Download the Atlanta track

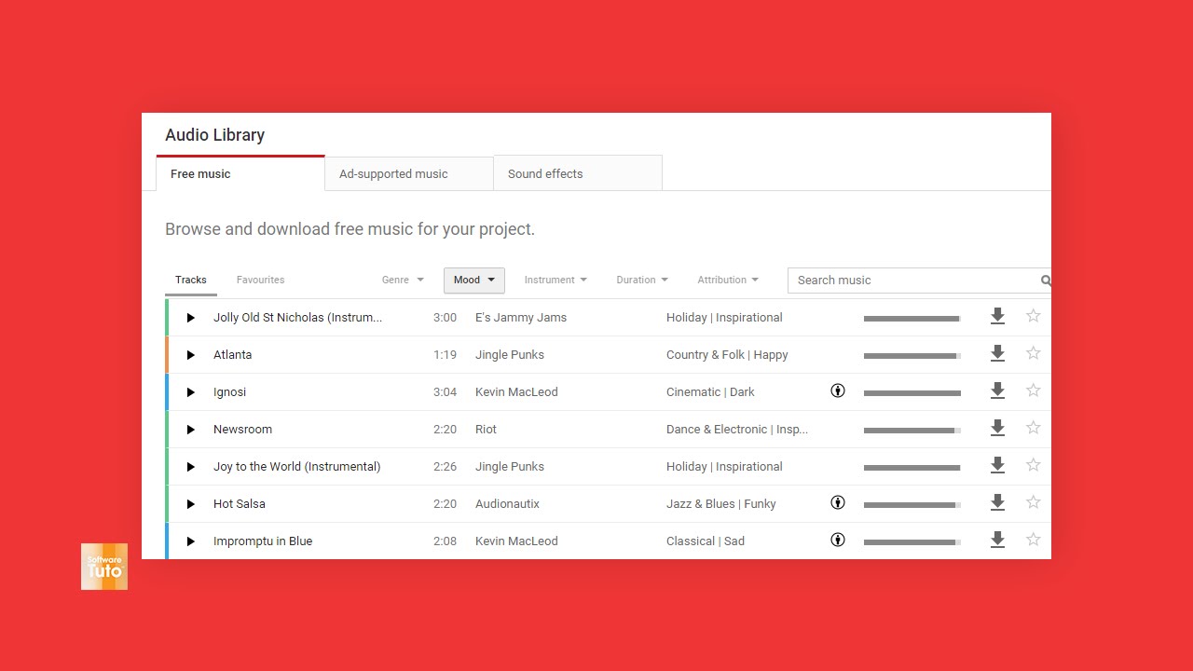997,354
